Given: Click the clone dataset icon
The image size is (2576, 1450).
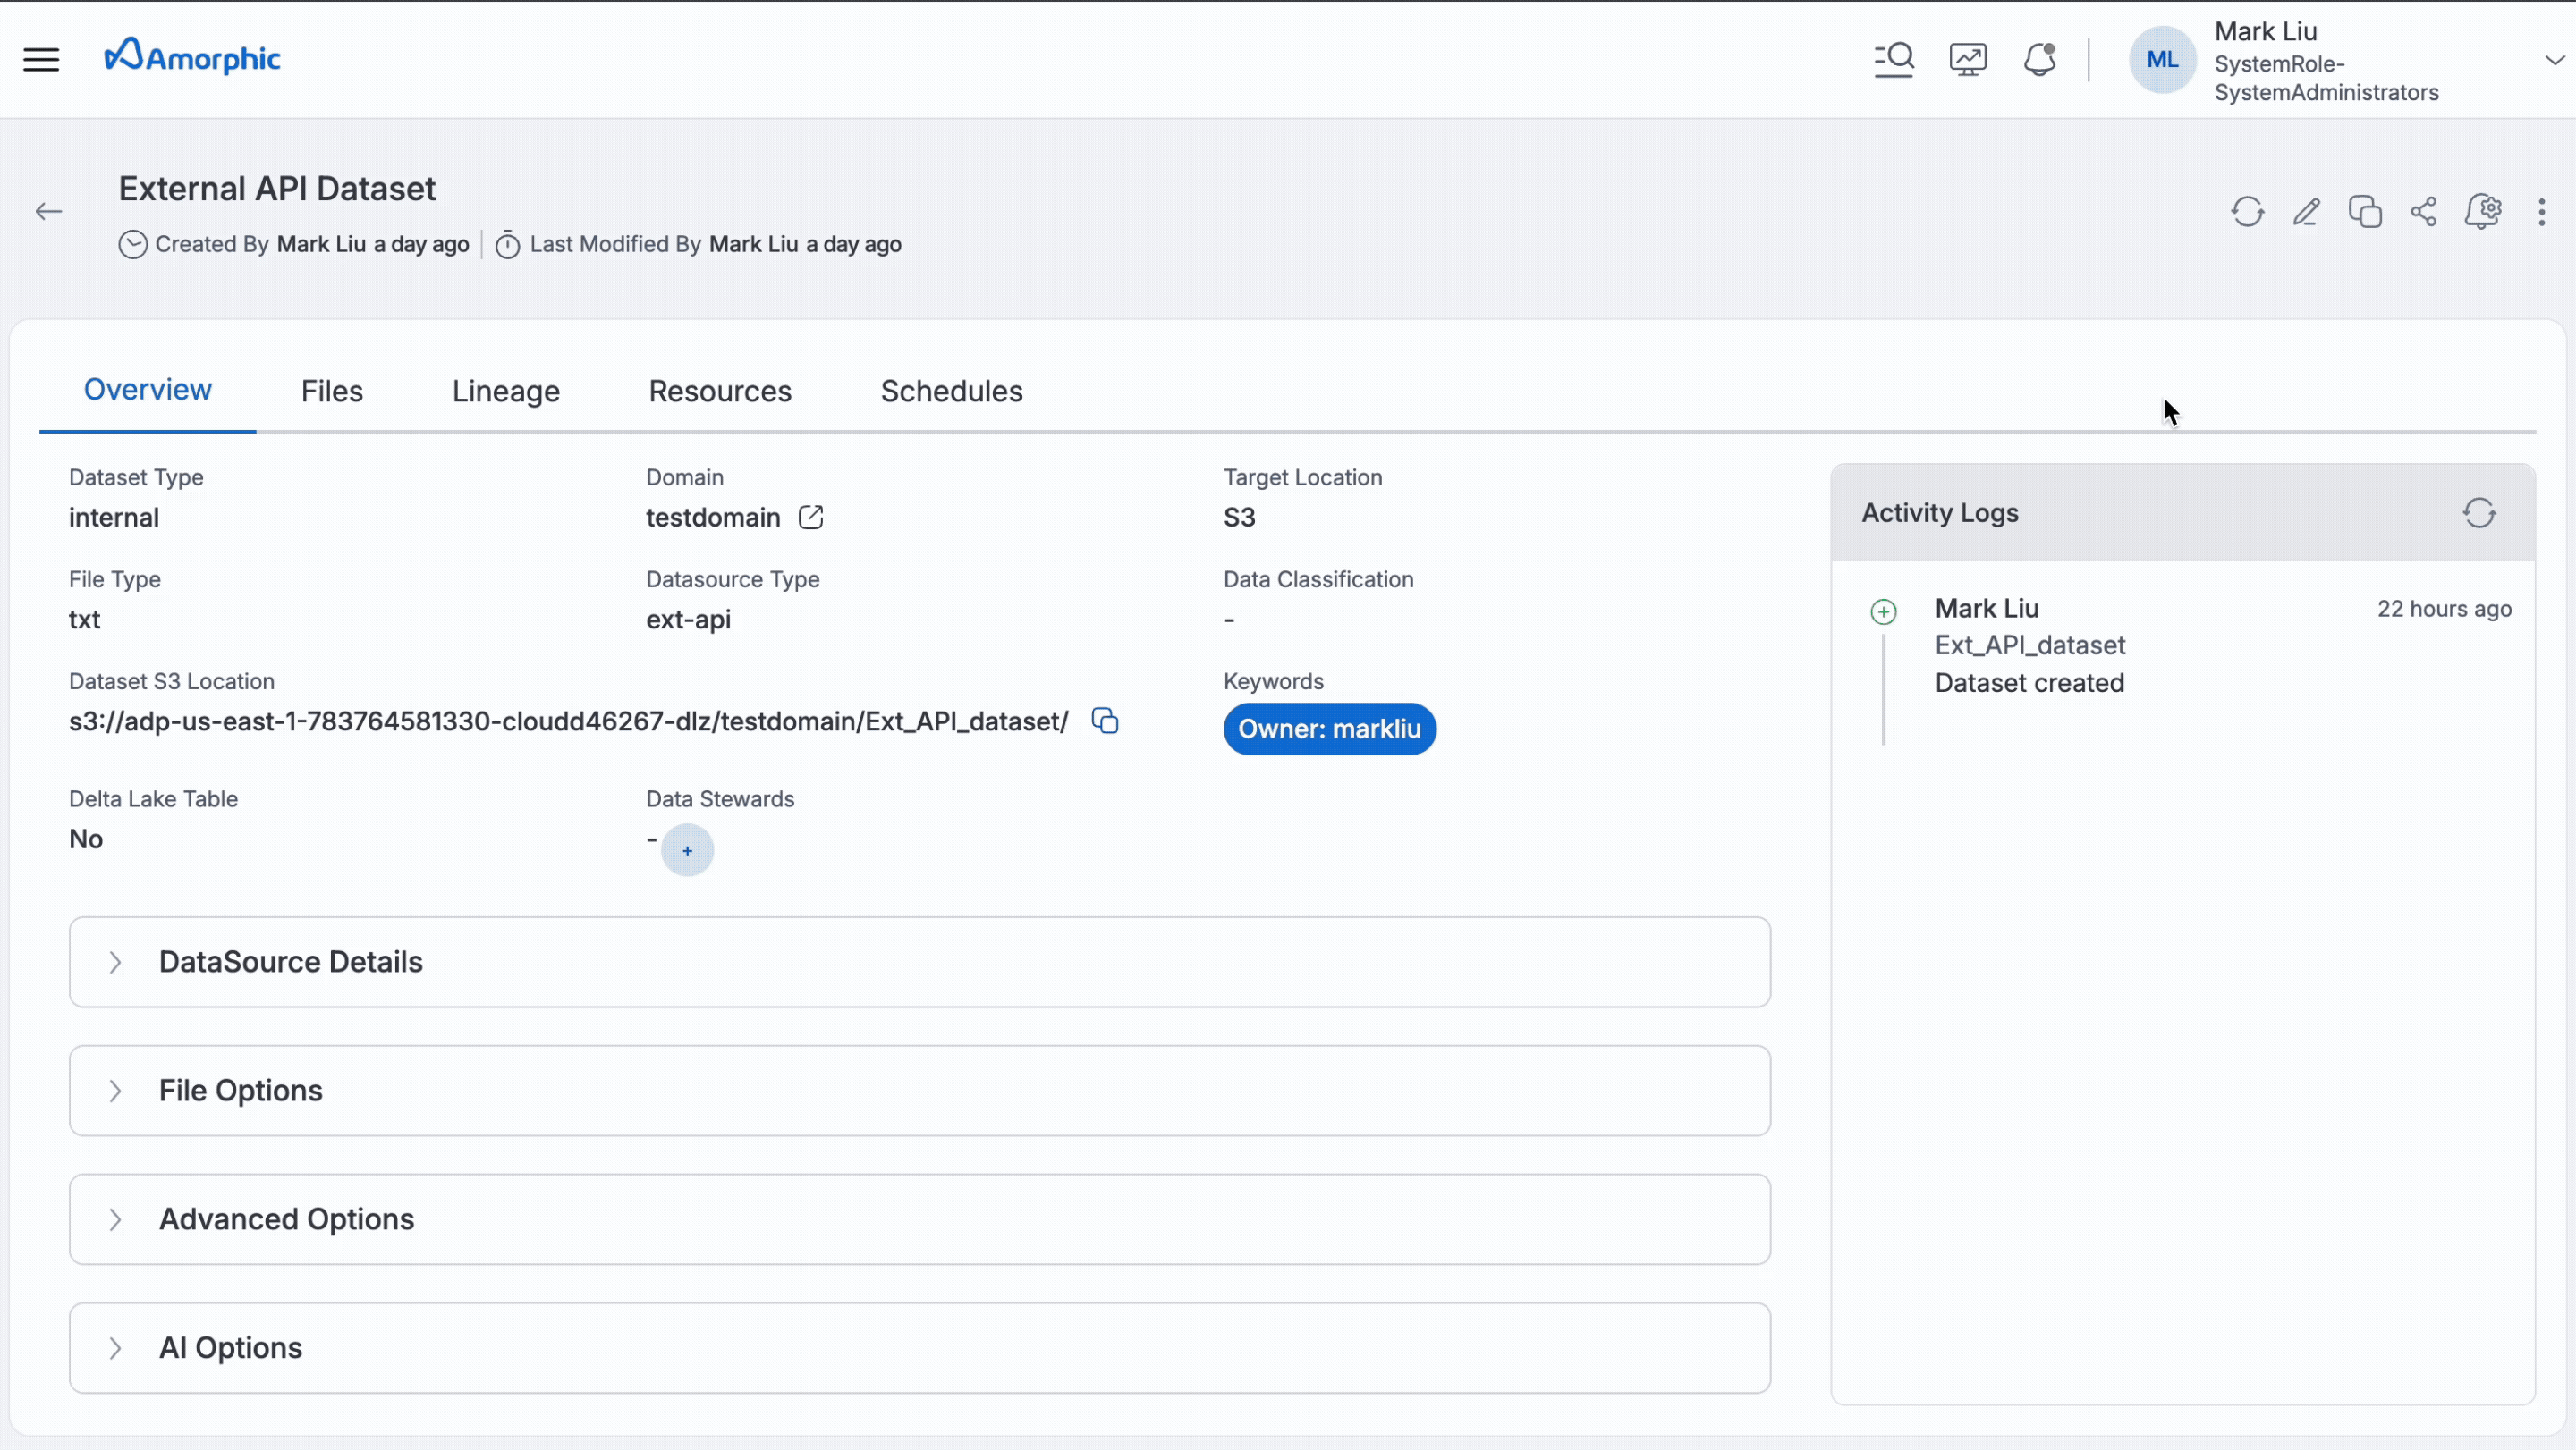Looking at the screenshot, I should coord(2365,211).
